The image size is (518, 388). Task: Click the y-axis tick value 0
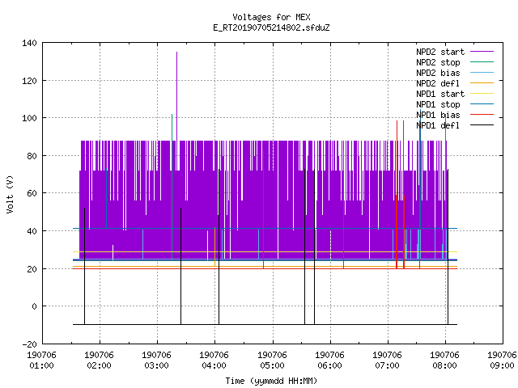click(34, 306)
